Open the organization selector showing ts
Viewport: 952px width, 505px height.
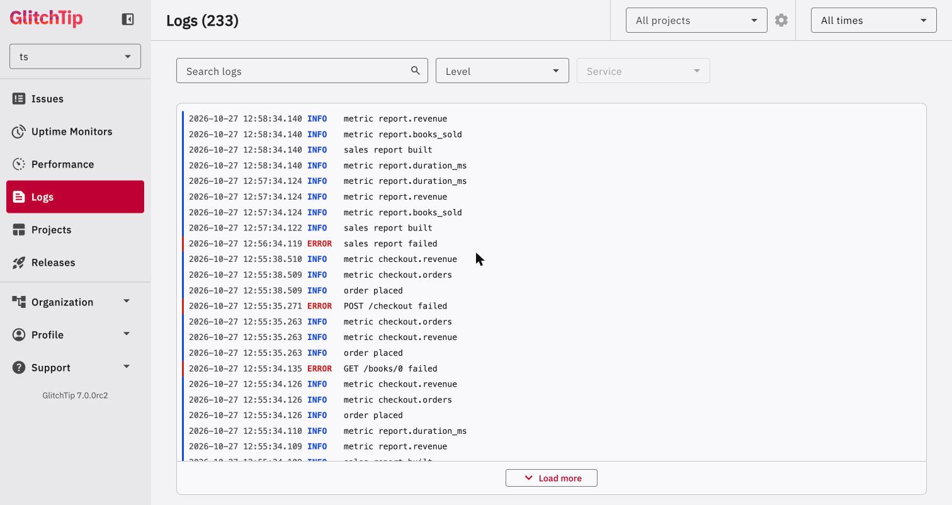tap(75, 57)
